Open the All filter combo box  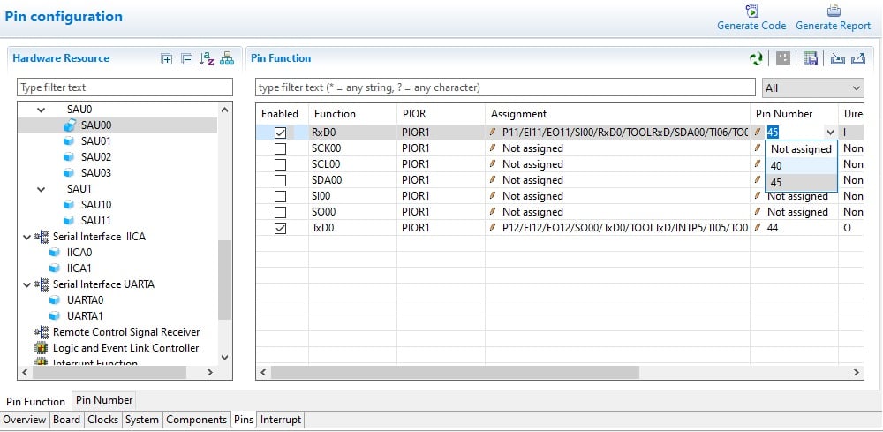pos(812,87)
